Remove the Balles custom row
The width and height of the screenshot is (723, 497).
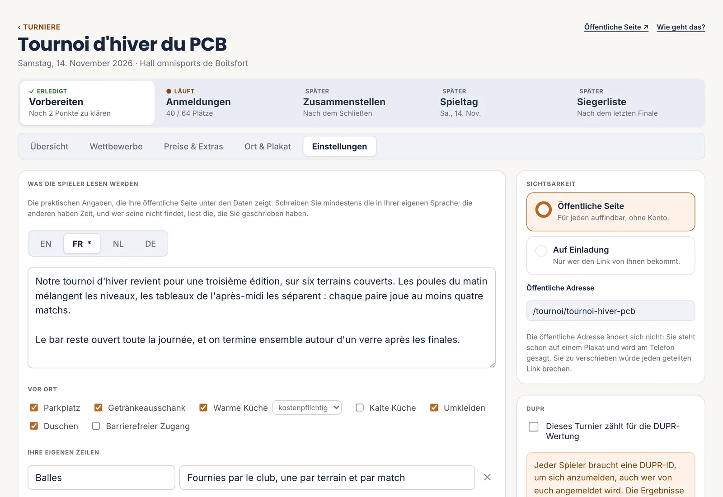[x=487, y=477]
